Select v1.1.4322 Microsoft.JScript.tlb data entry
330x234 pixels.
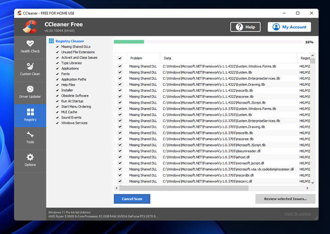click(214, 103)
